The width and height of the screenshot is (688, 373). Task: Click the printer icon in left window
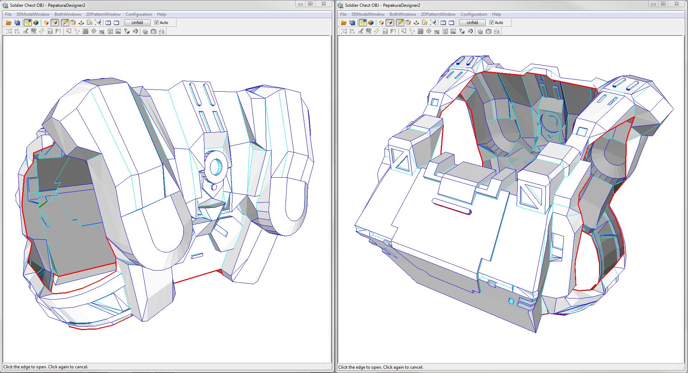(x=162, y=32)
